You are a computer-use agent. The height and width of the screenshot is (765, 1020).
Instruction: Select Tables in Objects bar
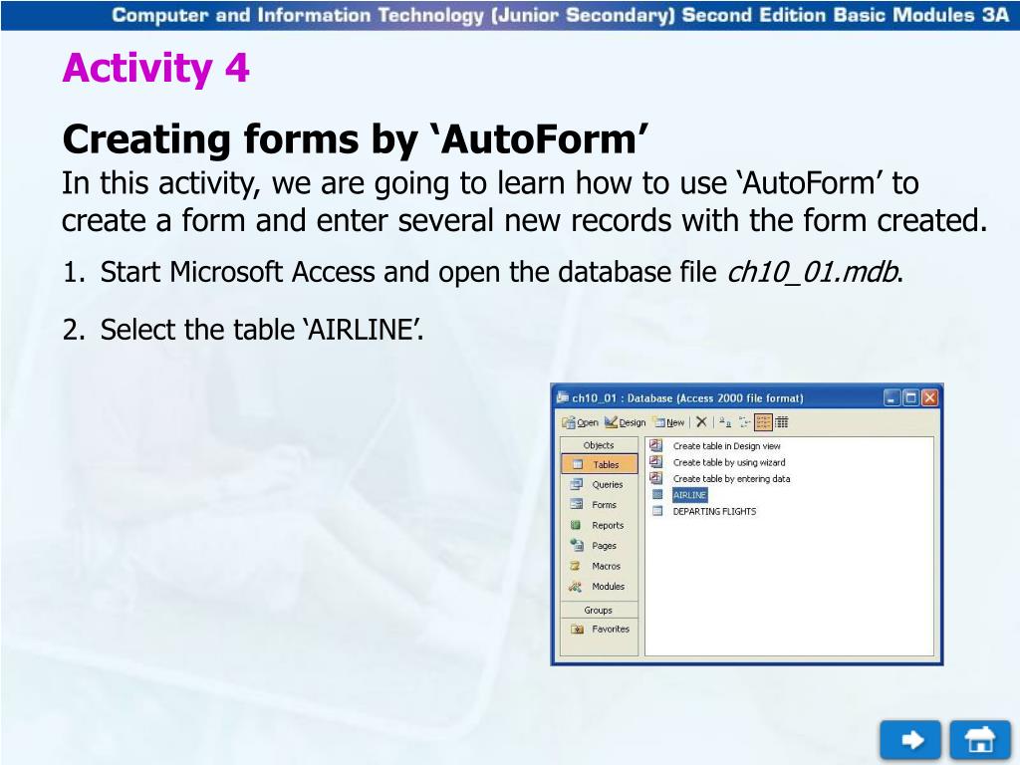click(599, 464)
